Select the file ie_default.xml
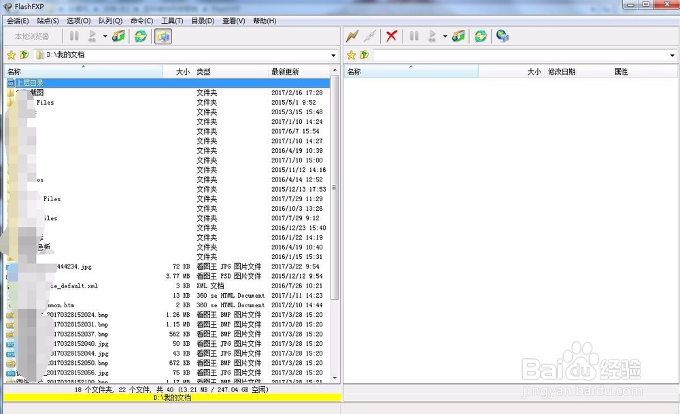This screenshot has width=680, height=414. [167, 286]
